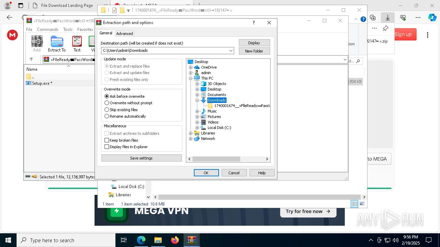Screen dimensions: 440x247
Task: Click the Copilot icon in Edge
Action: tap(432, 17)
